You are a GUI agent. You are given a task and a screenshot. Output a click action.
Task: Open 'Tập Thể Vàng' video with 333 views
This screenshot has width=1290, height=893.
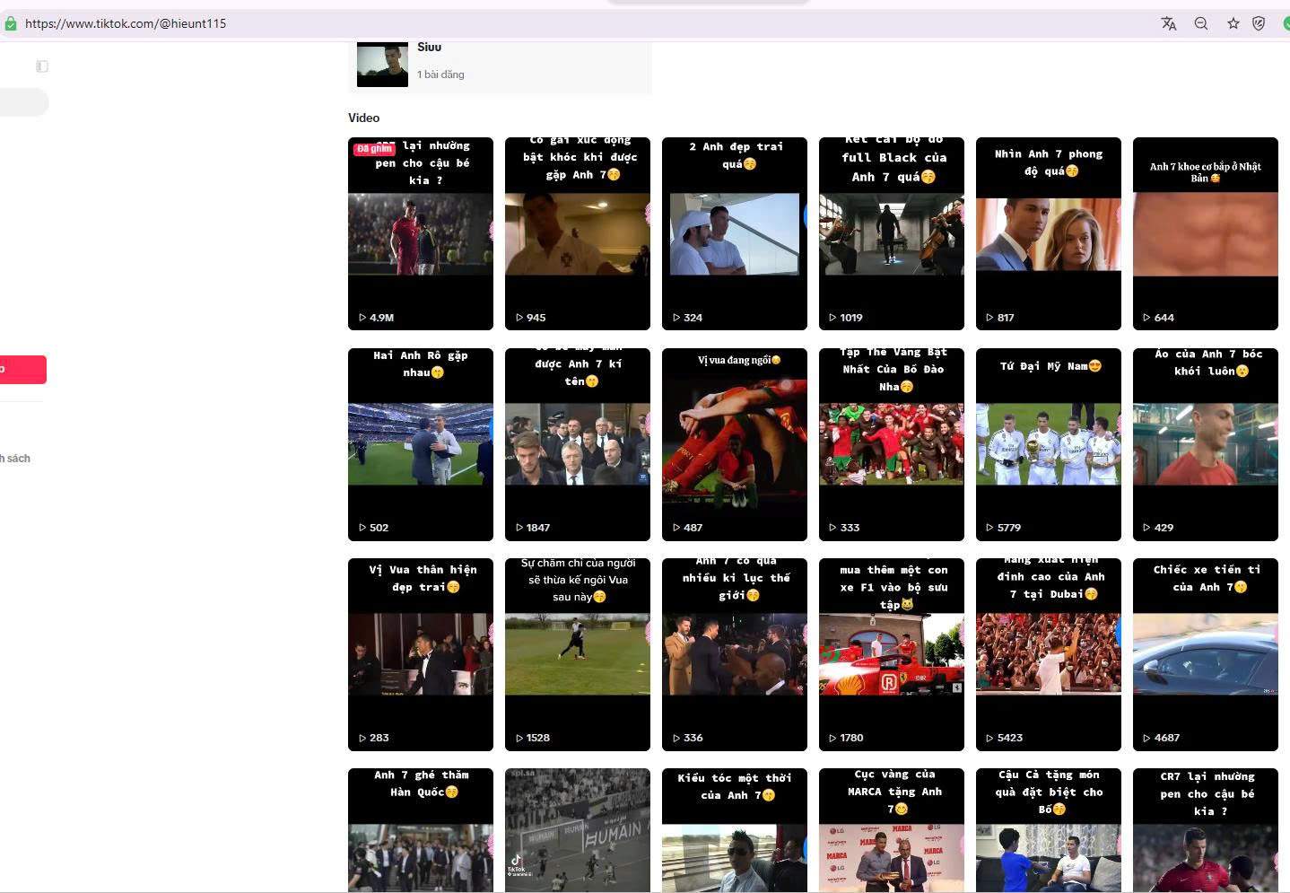tap(892, 444)
